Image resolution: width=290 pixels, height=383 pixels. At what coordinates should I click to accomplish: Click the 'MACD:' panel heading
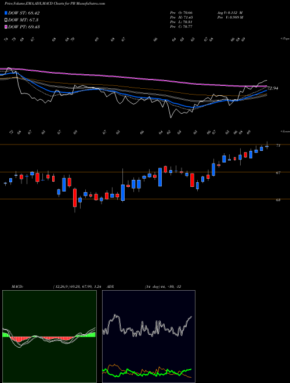coord(17,287)
